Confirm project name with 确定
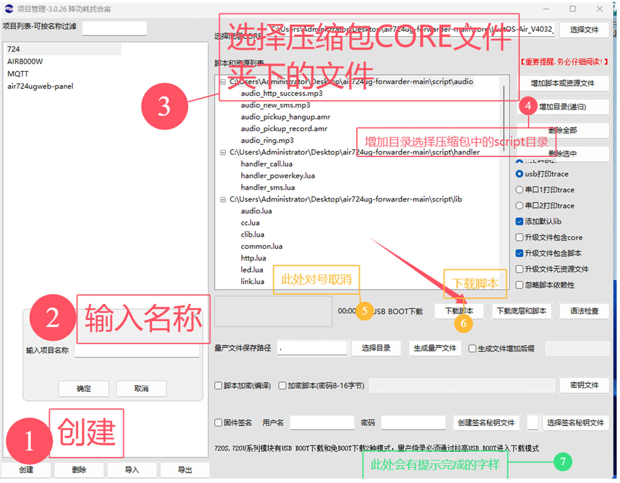 [x=84, y=388]
